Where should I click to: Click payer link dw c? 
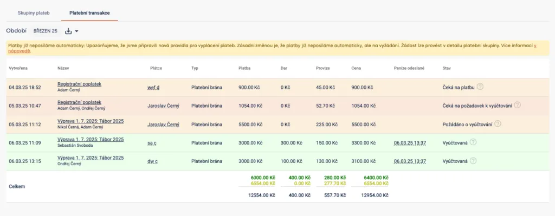(x=152, y=161)
